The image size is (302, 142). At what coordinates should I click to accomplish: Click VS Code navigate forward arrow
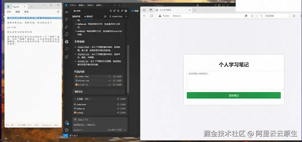119,5
